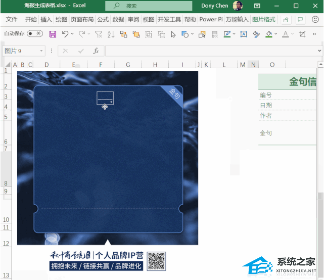The height and width of the screenshot is (280, 324).
Task: Click the Select All corner button
Action: (8, 65)
